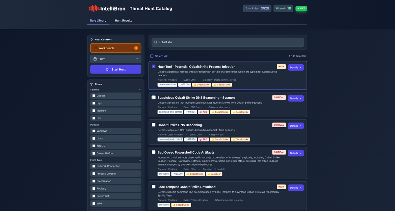Collapse the Platform filter section
This screenshot has width=395, height=211.
point(140,125)
